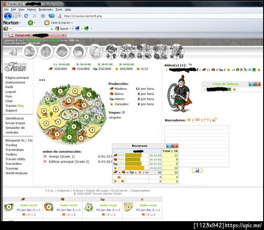Open the File menu
Image resolution: width=264 pixels, height=230 pixels.
(6, 10)
